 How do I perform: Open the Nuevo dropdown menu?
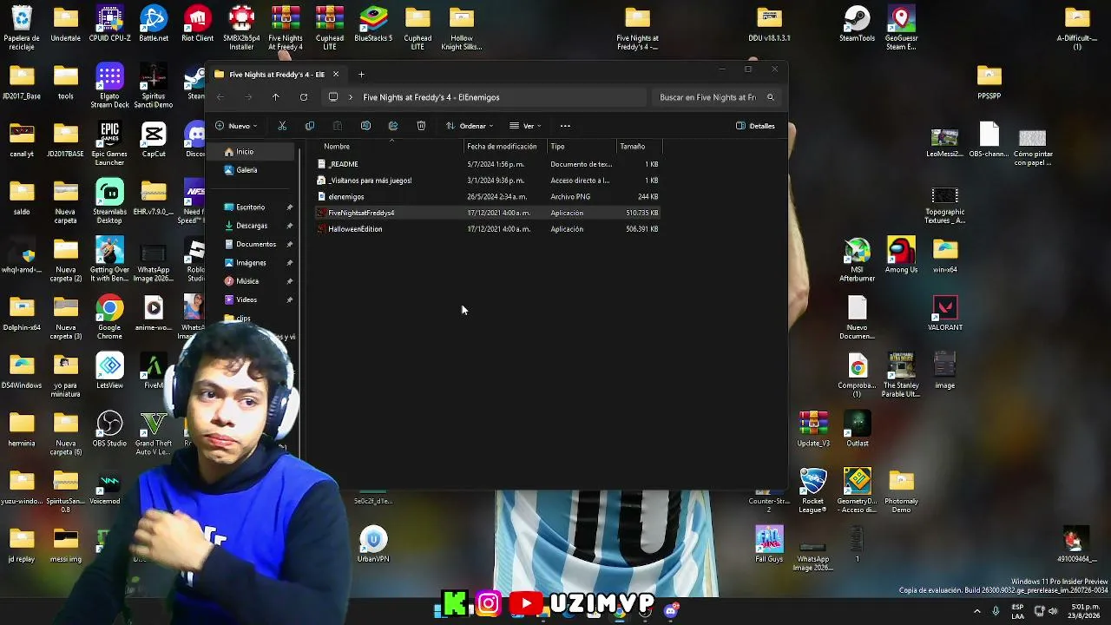236,126
